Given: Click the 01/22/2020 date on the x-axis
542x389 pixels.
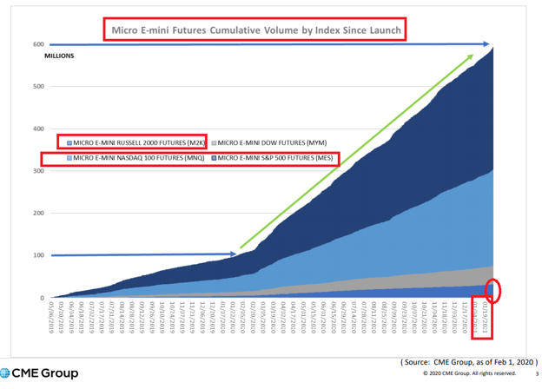Looking at the screenshot, I should 232,318.
